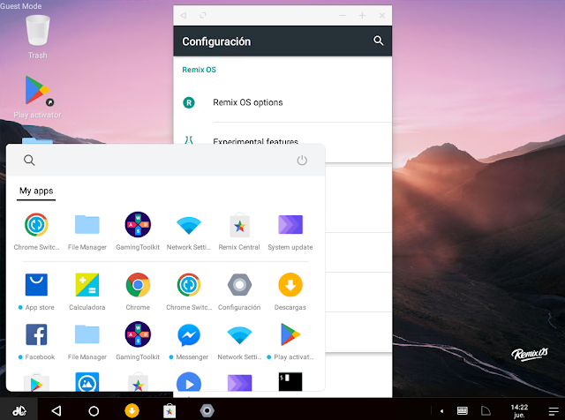The width and height of the screenshot is (565, 420).
Task: Open the keyboard icon in system tray
Action: point(463,411)
